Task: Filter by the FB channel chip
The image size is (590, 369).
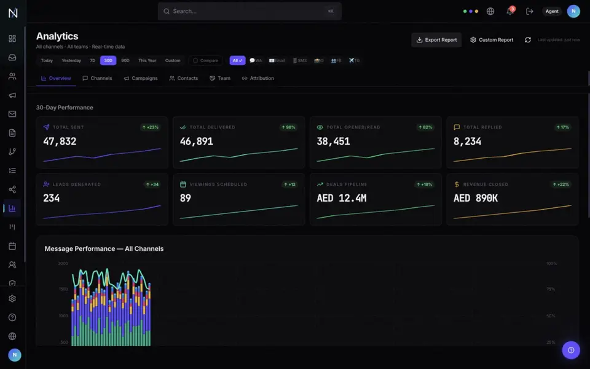Action: point(336,60)
